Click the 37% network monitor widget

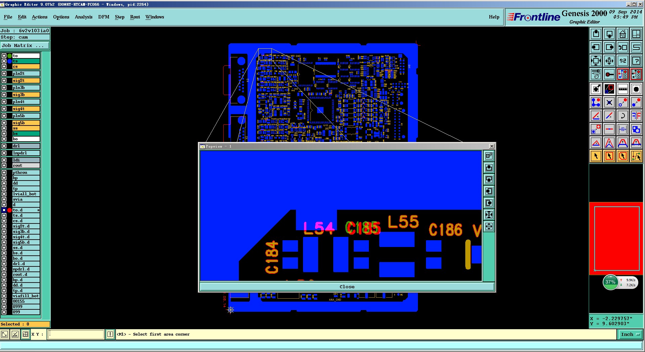pyautogui.click(x=620, y=282)
